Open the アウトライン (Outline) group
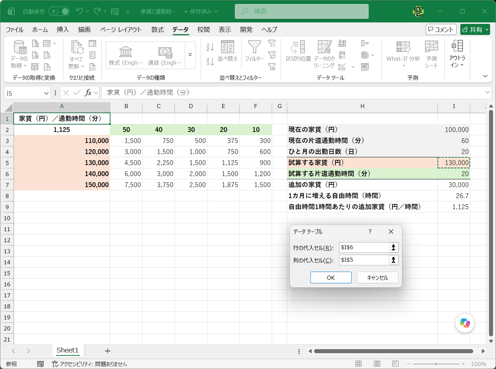 point(457,54)
